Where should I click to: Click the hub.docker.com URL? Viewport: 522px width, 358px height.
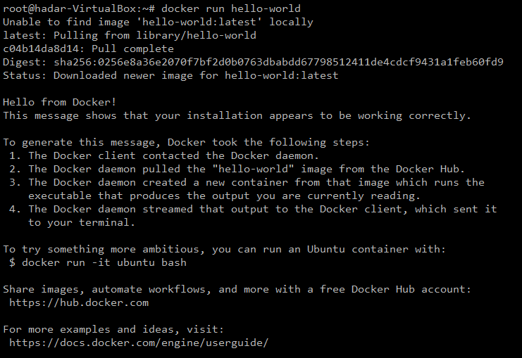click(x=79, y=302)
